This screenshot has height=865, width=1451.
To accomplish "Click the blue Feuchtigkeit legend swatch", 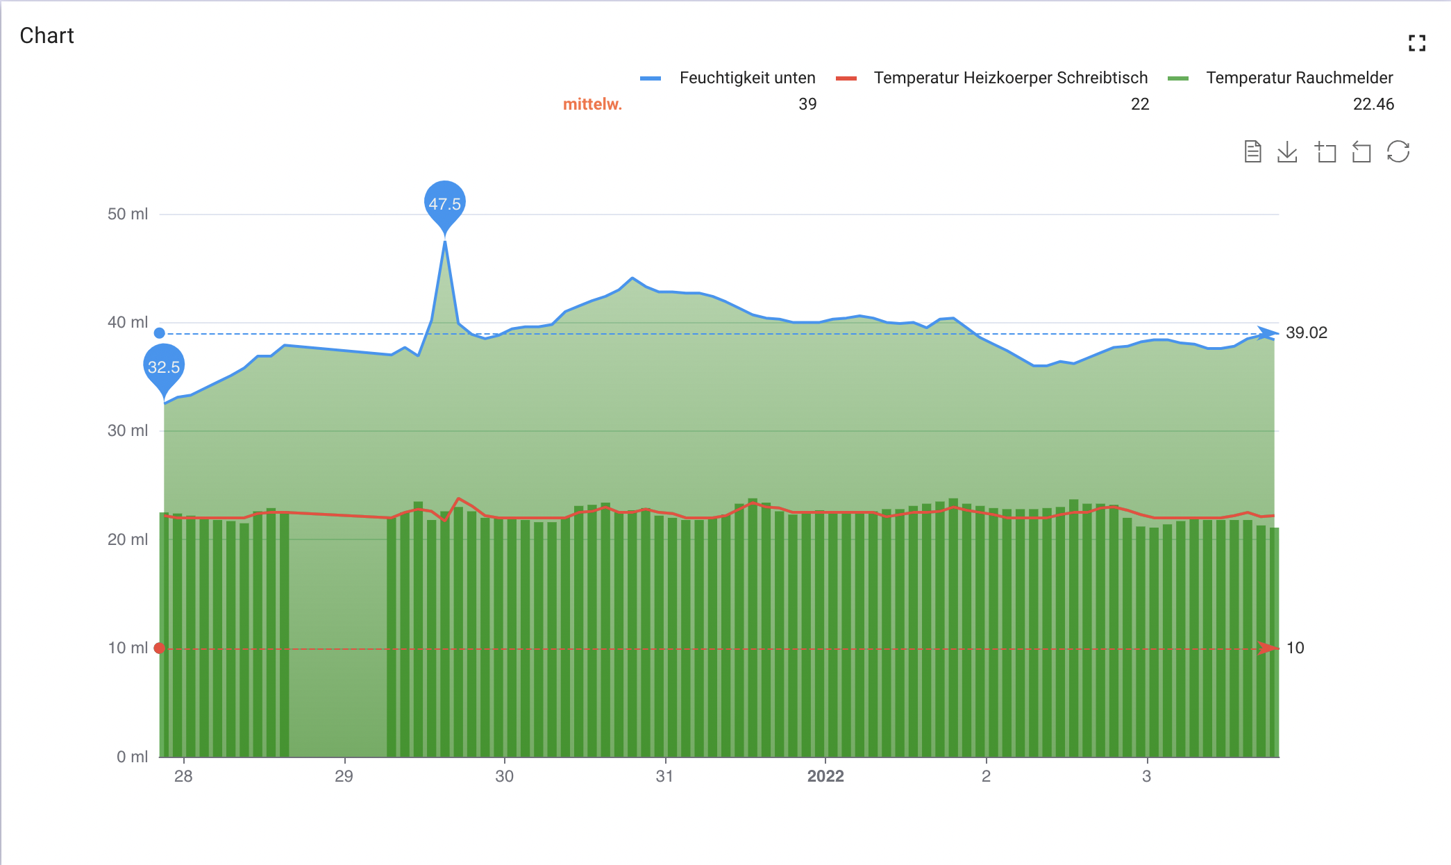I will pos(651,78).
